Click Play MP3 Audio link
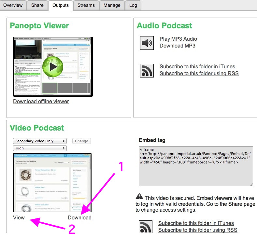This screenshot has height=238, width=257. coord(178,39)
